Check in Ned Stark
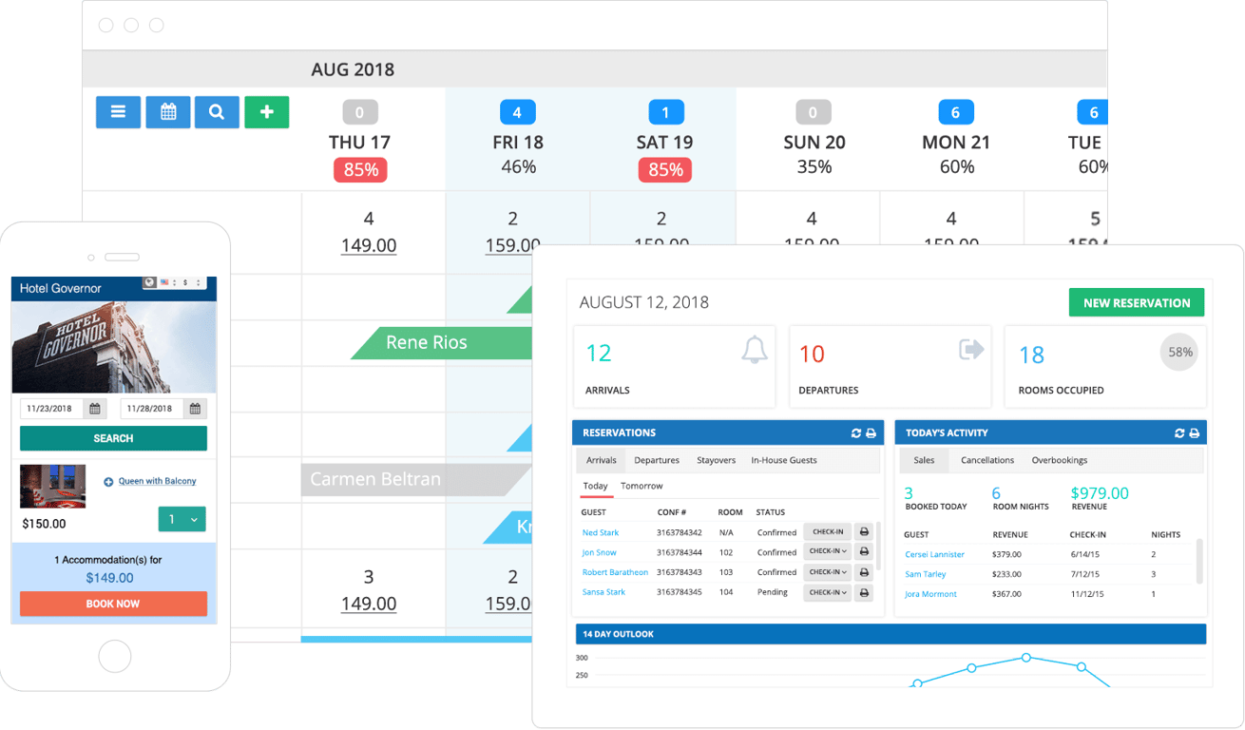Viewport: 1245px width, 730px height. [827, 532]
